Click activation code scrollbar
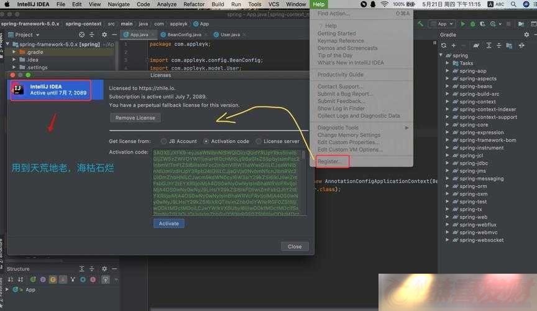Screen dimensions: 537x311 point(303,155)
